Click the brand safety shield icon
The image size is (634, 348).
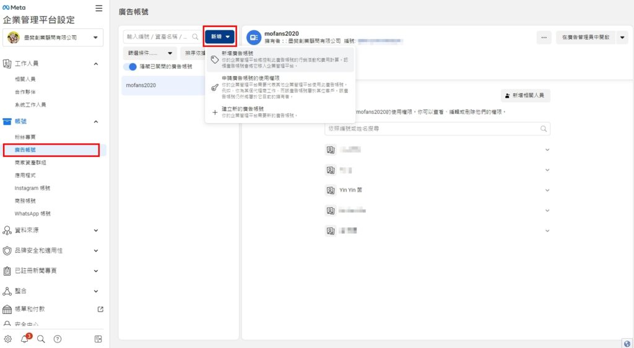pos(7,251)
